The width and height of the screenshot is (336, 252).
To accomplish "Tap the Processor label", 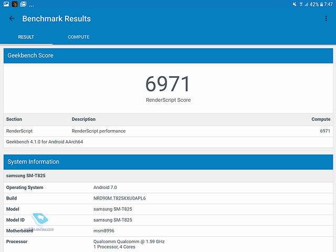I will click(x=17, y=241).
